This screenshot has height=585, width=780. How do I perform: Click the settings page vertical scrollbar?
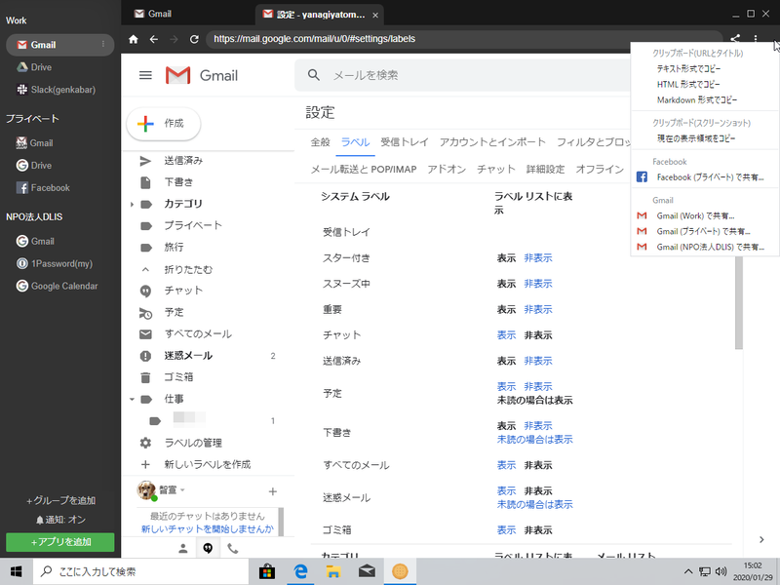coord(738,292)
